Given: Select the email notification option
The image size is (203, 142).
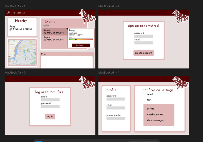Looking at the screenshot, I should [x=150, y=94].
